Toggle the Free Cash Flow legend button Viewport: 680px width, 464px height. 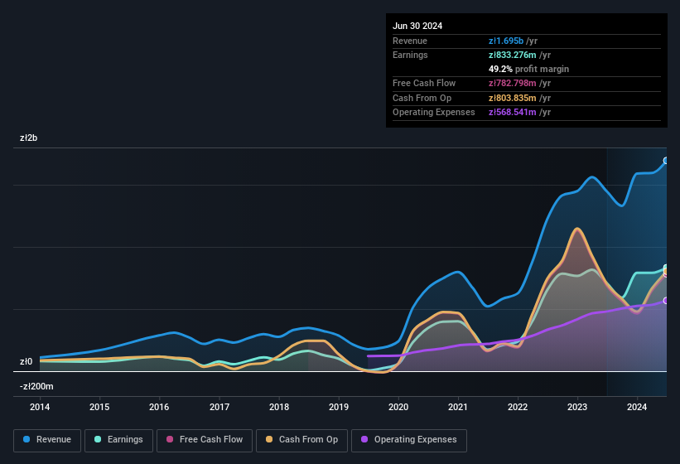tap(205, 441)
